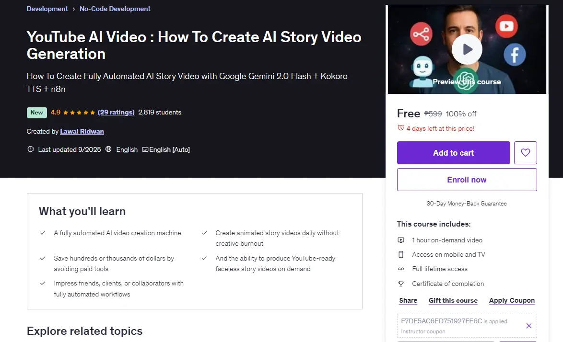Click the applied coupon code F7DE5AC6ED751927FE6C

(x=441, y=321)
